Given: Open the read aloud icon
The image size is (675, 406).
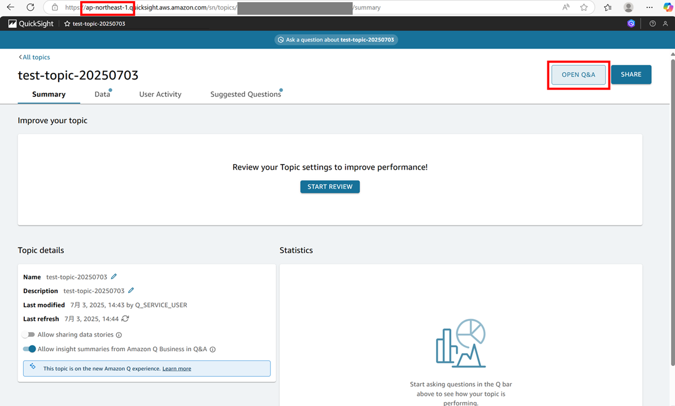Looking at the screenshot, I should click(x=565, y=7).
